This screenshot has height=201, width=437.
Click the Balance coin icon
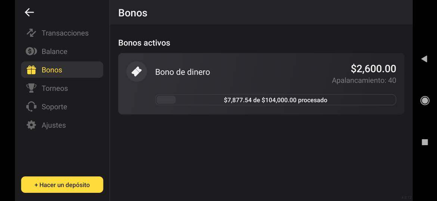click(x=31, y=51)
